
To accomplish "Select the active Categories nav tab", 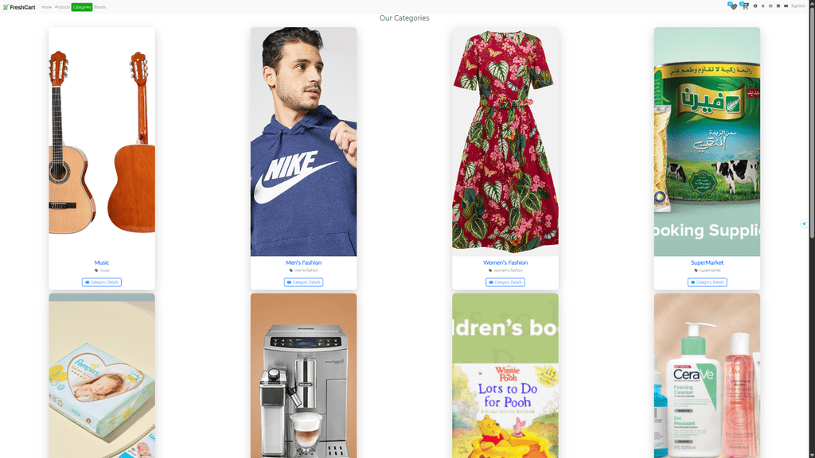I will point(82,7).
